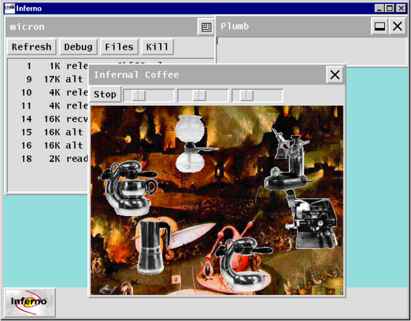Select process 11 row in micron
Image resolution: width=411 pixels, height=321 pixels.
[48, 106]
